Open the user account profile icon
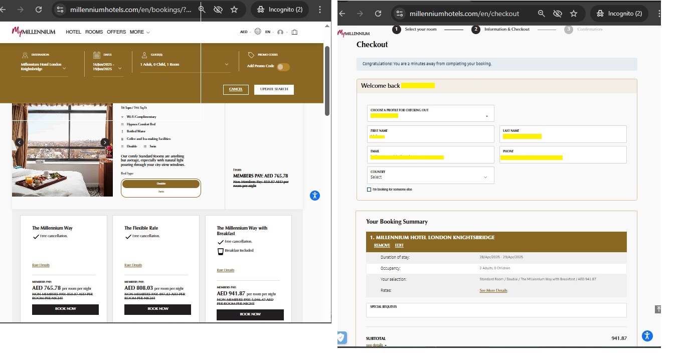Screen dimensions: 685x356 coord(280,32)
